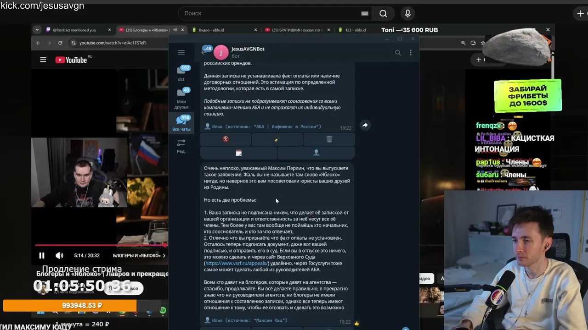Viewport: 588px width, 330px height.
Task: Click the thumbs-up reaction on Максим Кац message
Action: pos(356,323)
